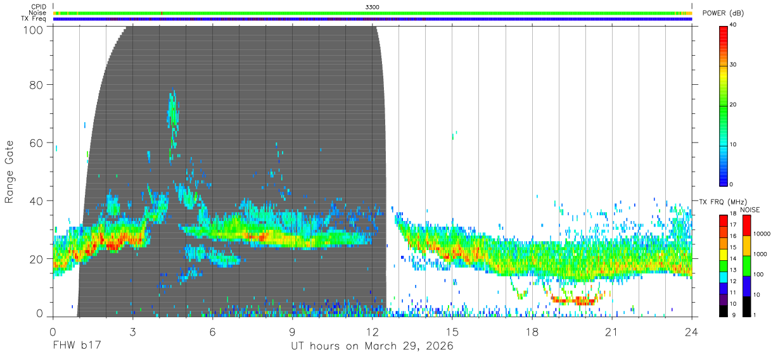Click the 3 hour tick on time axis
Image resolution: width=778 pixels, height=359 pixels.
pyautogui.click(x=133, y=331)
